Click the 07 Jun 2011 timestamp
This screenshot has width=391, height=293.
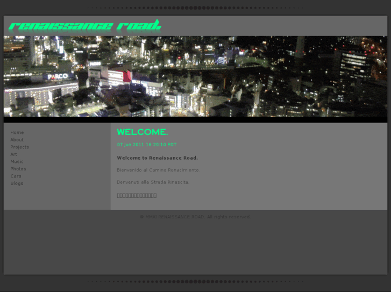pos(147,145)
